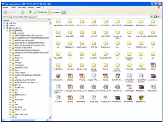Select the 100.png image file
Screen dimensions: 163x122
click(x=70, y=77)
